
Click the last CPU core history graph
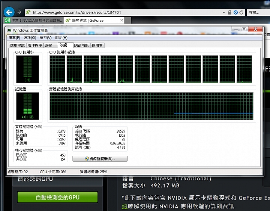tap(244, 69)
